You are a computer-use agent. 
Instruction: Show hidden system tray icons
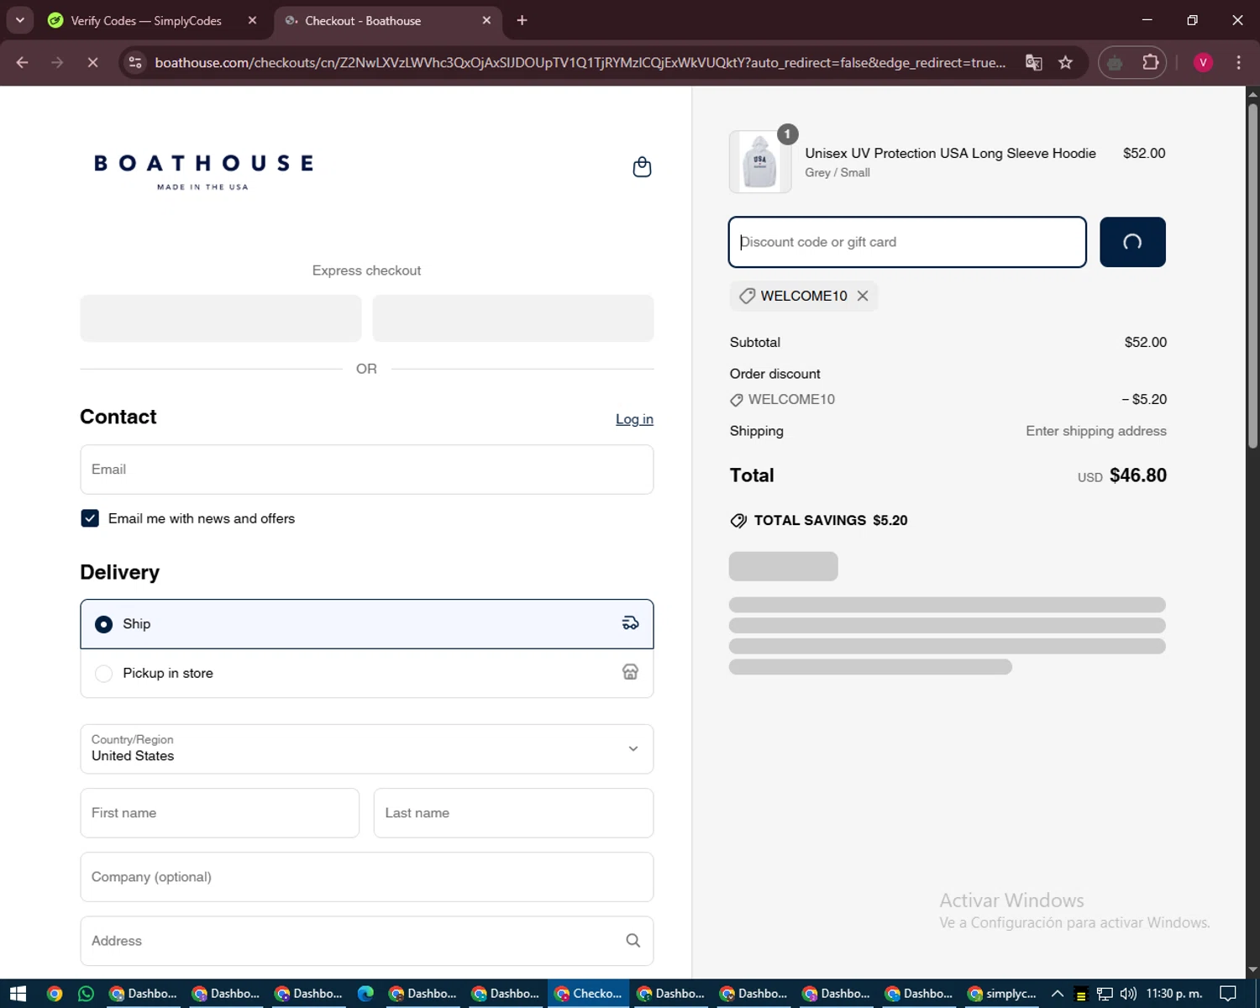1058,994
